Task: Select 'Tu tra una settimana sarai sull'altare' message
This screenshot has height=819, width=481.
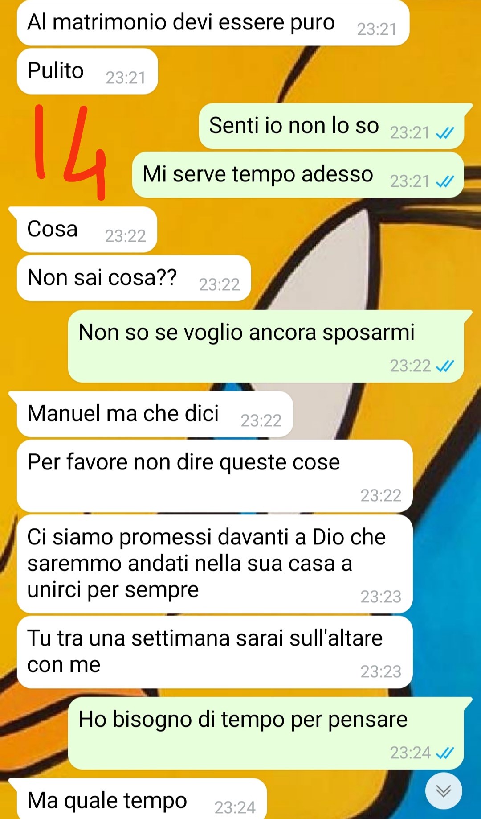Action: point(215,652)
